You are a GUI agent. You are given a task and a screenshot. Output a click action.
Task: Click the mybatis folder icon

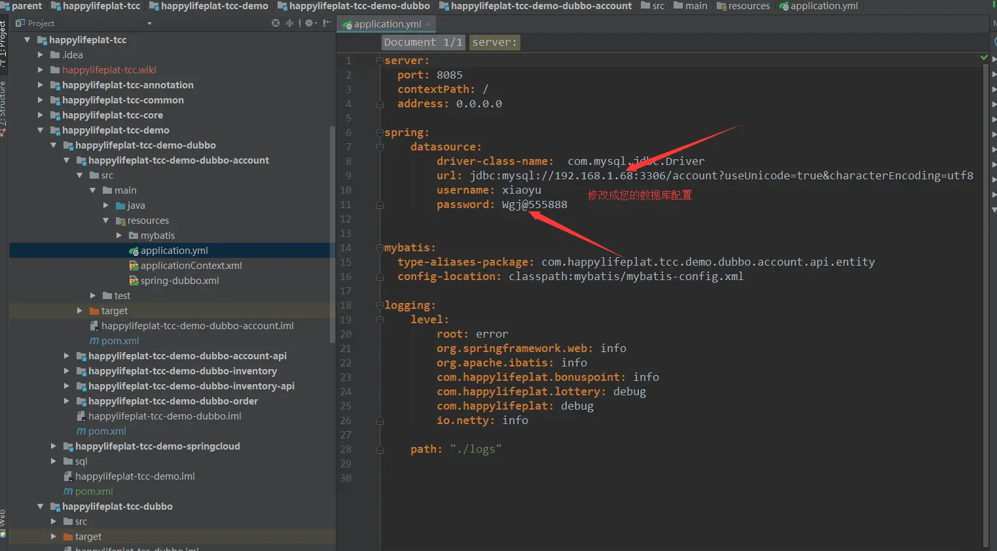point(134,236)
